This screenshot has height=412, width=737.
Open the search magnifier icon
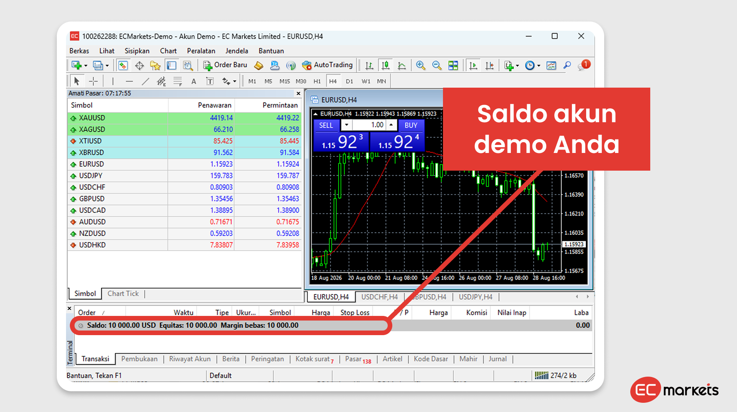[567, 65]
